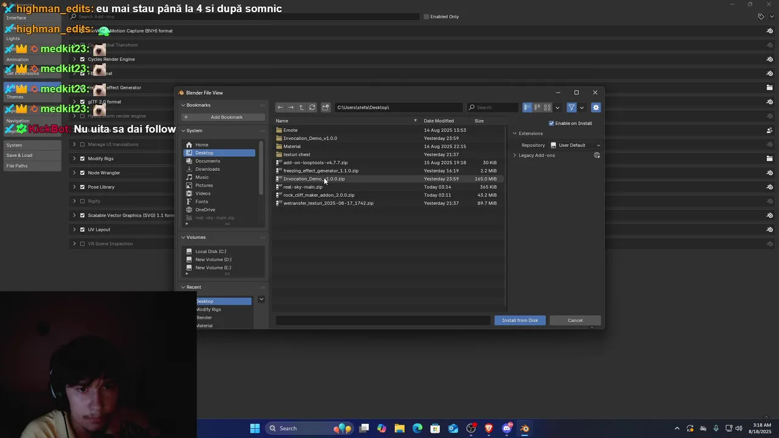This screenshot has height=438, width=779.
Task: Open display settings dropdown arrow
Action: (557, 108)
